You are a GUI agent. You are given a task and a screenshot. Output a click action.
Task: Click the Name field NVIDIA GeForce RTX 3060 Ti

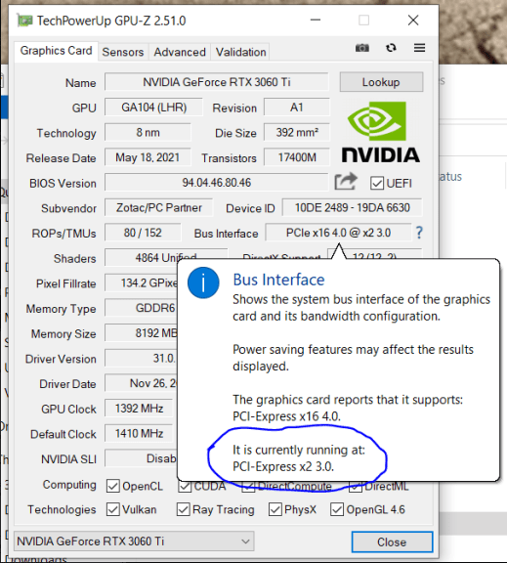click(216, 82)
